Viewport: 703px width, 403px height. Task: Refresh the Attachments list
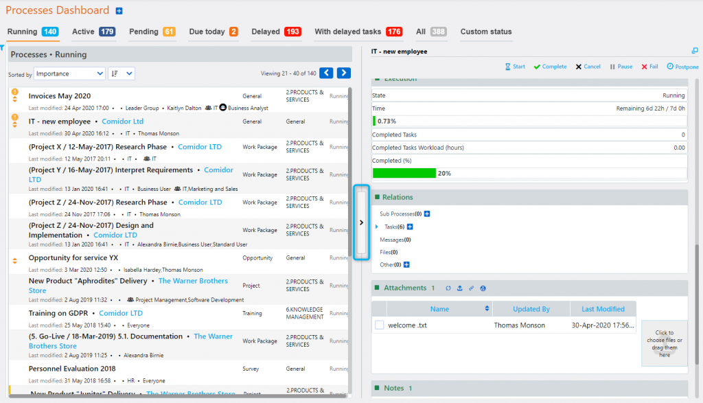pos(448,288)
